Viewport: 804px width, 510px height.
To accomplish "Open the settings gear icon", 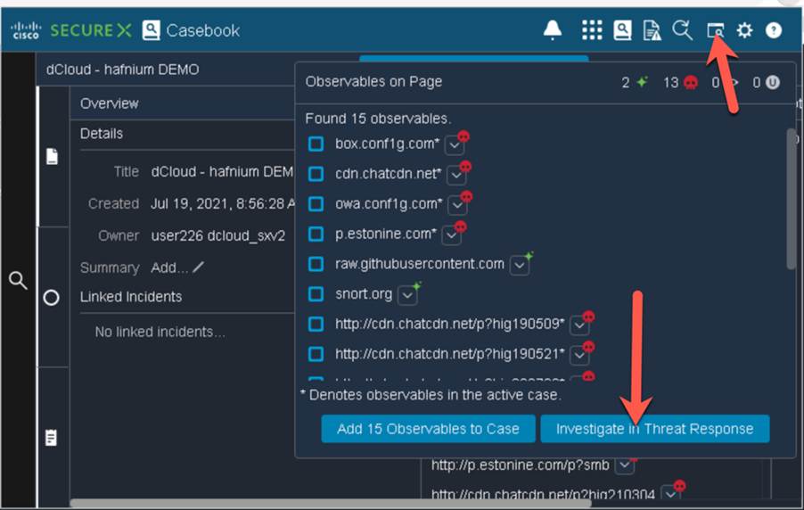I will point(744,30).
